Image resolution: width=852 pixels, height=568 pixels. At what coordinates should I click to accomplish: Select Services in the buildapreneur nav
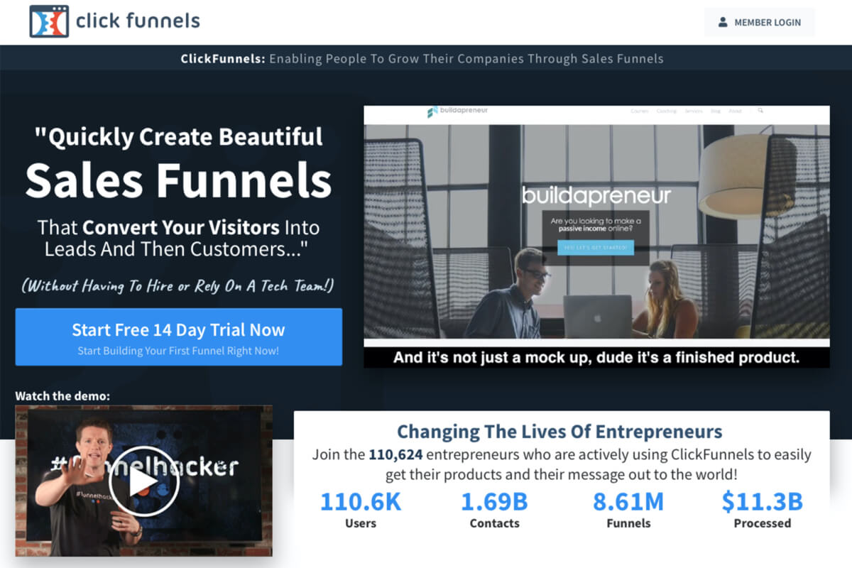pos(693,111)
